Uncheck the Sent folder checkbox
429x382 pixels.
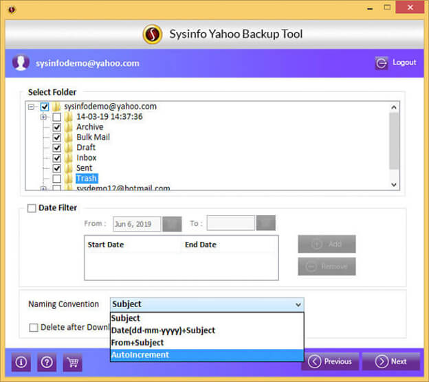[x=57, y=168]
